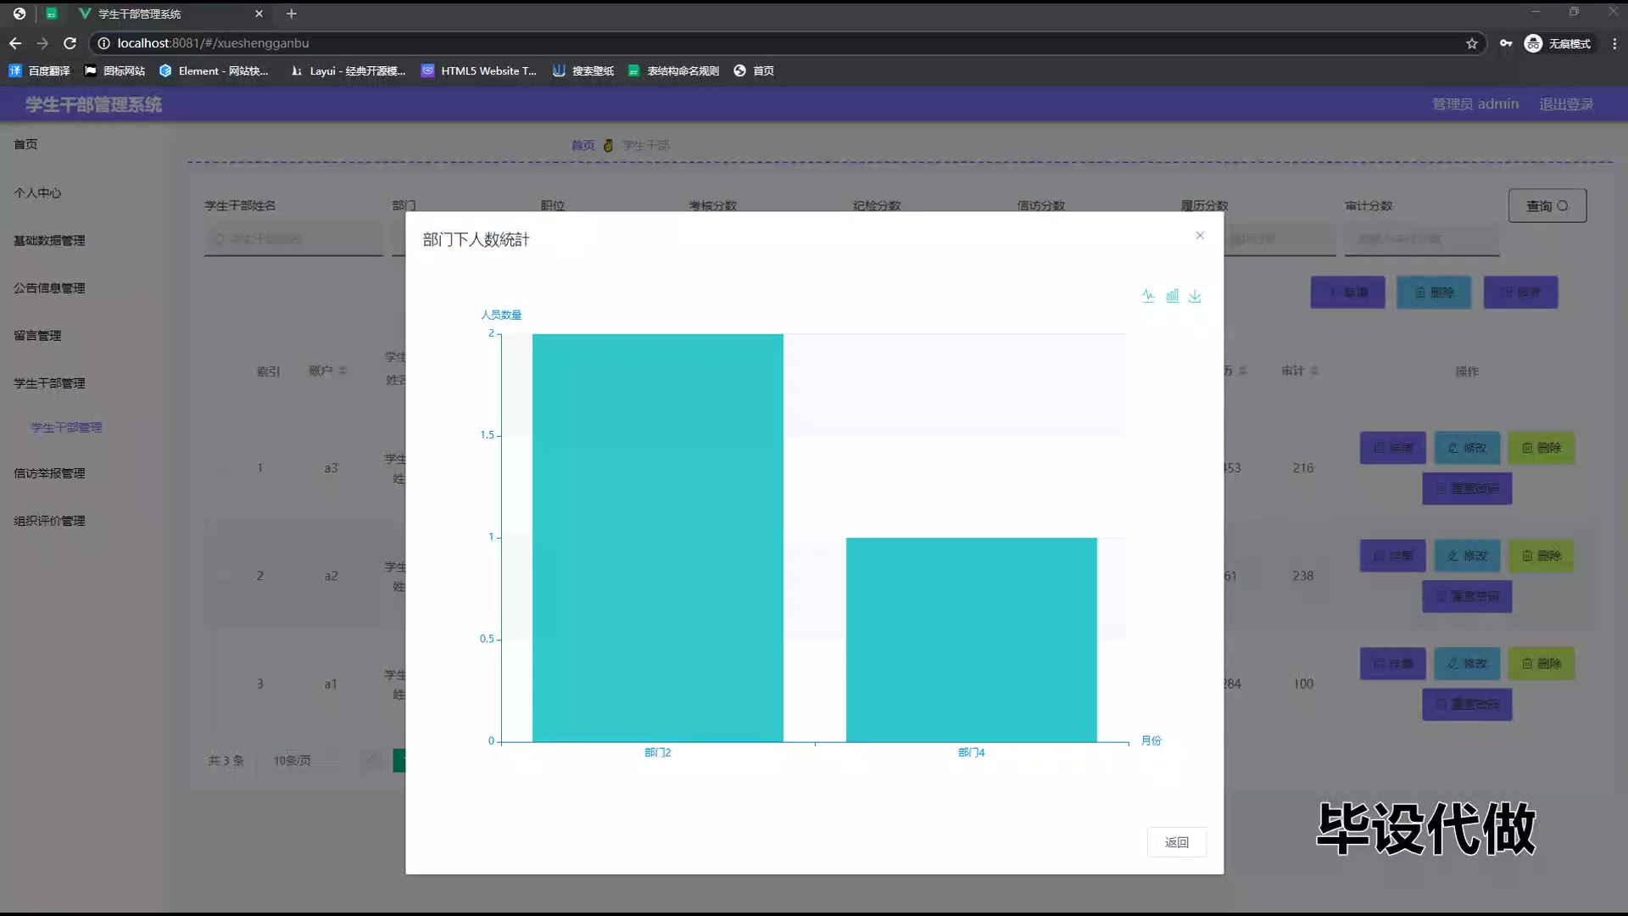Click the 部门4 bar in chart
The width and height of the screenshot is (1628, 916).
pos(971,640)
